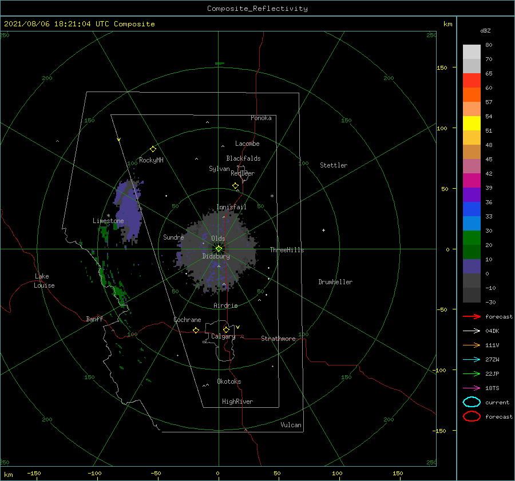Click the red forecast arrow in legend
This screenshot has width=515, height=481.
pos(472,316)
